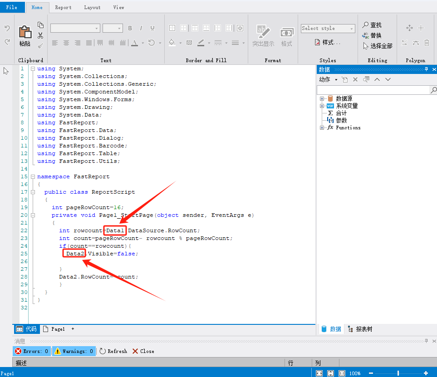Click the 样式 styles button
Screen dimensions: 437x377
tap(328, 42)
